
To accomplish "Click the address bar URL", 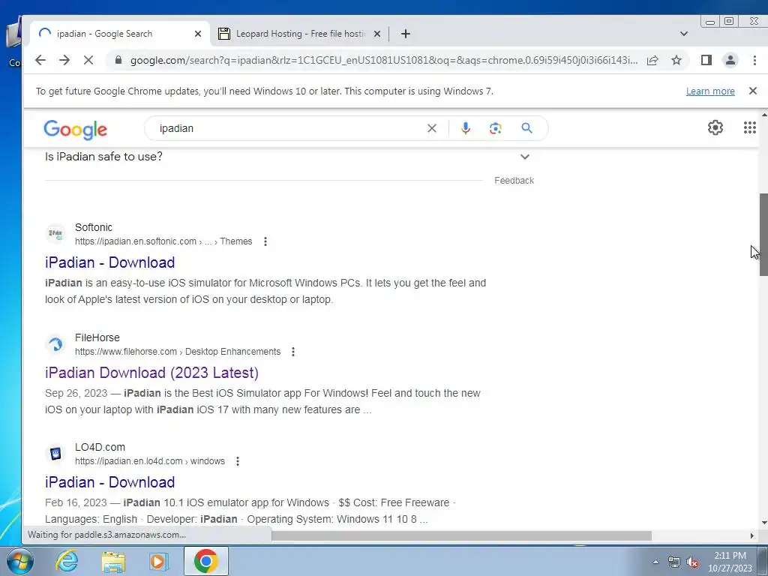I will 384,60.
